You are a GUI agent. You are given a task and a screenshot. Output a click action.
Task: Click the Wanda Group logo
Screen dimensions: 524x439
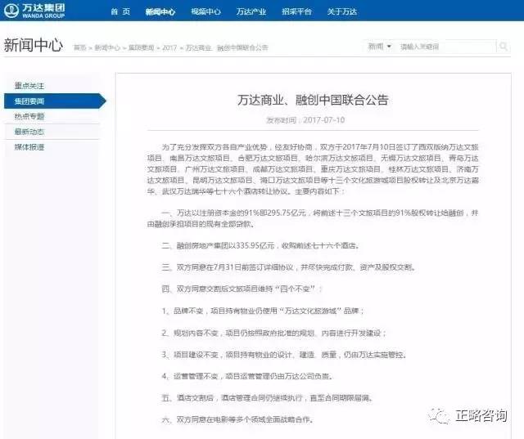tap(34, 11)
